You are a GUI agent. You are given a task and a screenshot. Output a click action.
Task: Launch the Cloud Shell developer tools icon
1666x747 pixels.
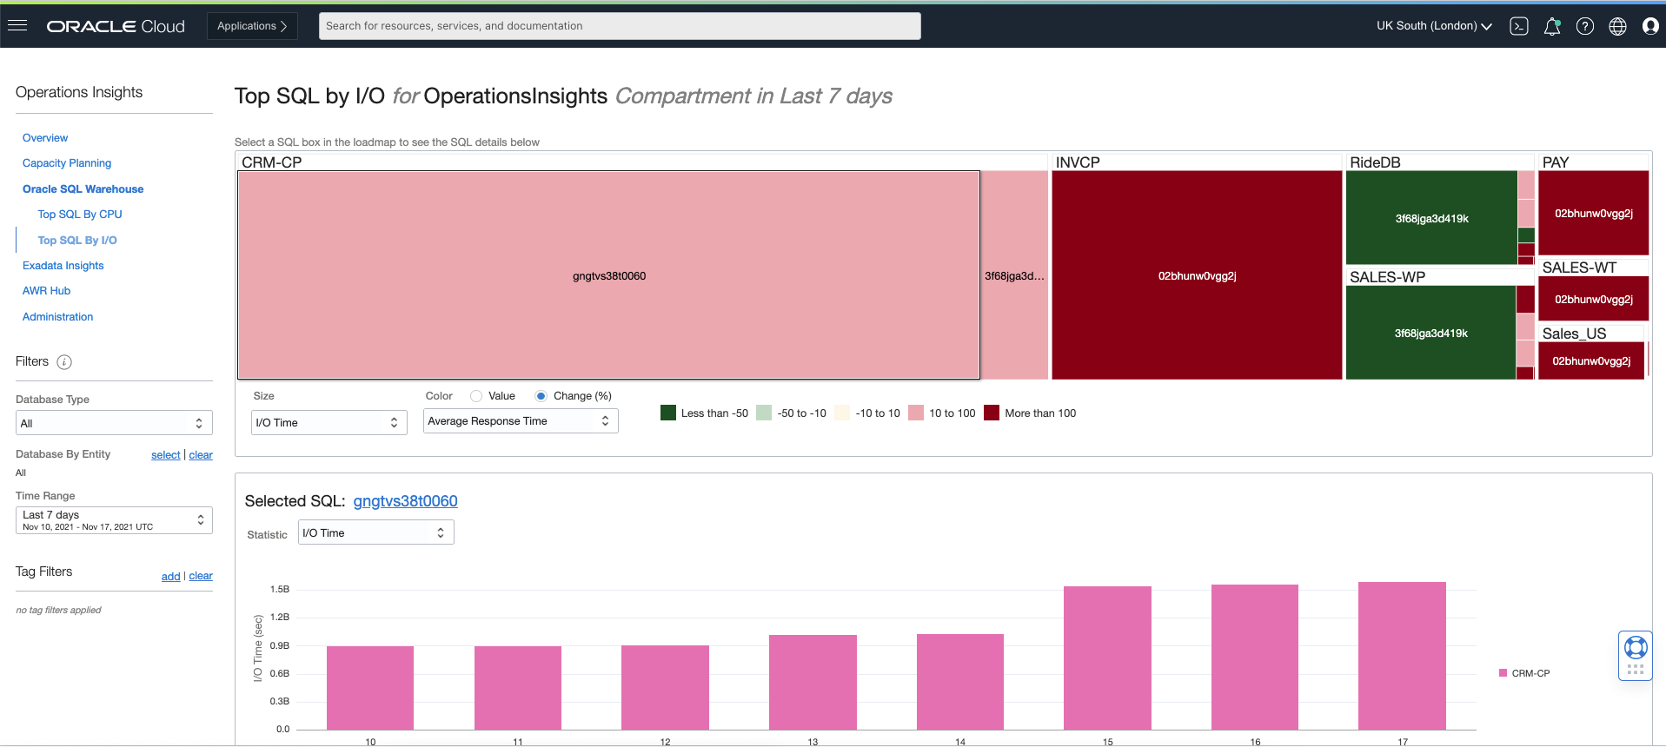click(1519, 26)
